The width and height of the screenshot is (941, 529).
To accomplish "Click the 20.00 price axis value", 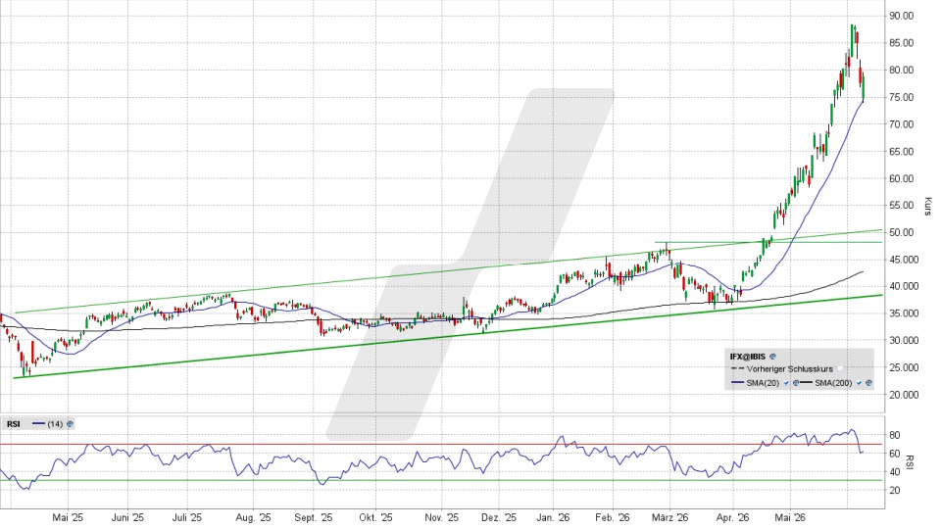I will pos(902,395).
